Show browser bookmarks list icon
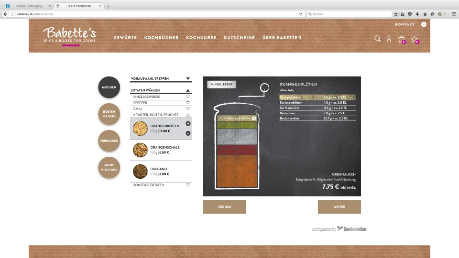The width and height of the screenshot is (459, 258). pyautogui.click(x=403, y=14)
